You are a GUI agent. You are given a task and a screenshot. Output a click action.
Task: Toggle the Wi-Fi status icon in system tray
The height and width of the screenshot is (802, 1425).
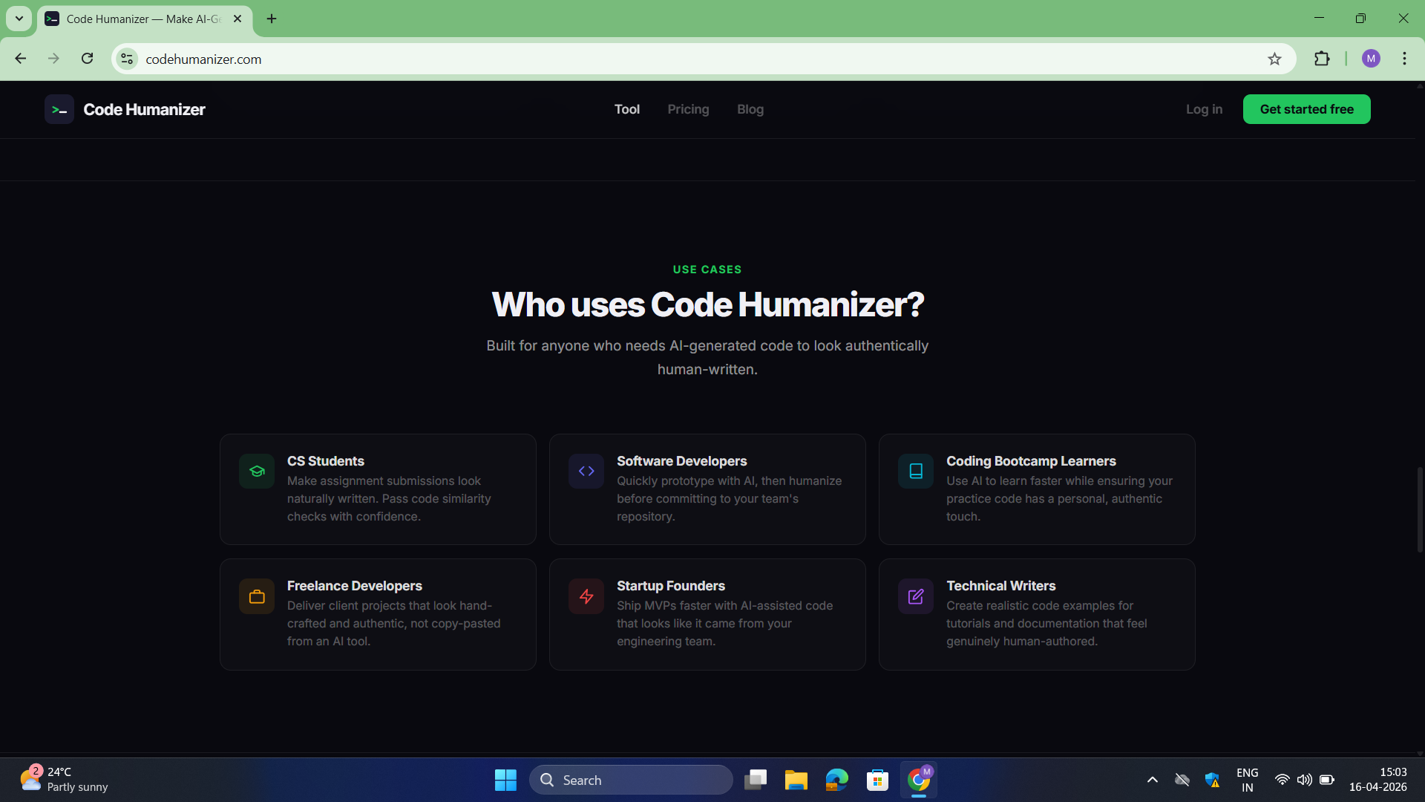point(1282,780)
